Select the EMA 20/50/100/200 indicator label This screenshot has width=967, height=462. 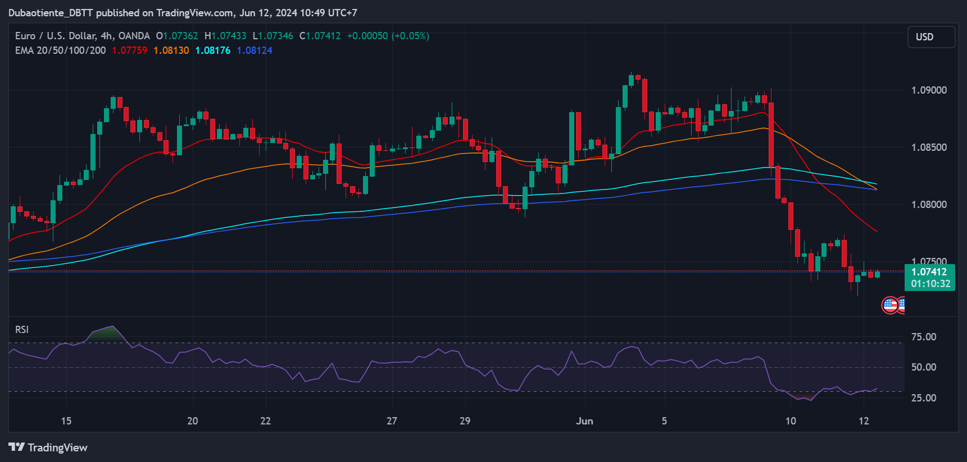[x=60, y=50]
